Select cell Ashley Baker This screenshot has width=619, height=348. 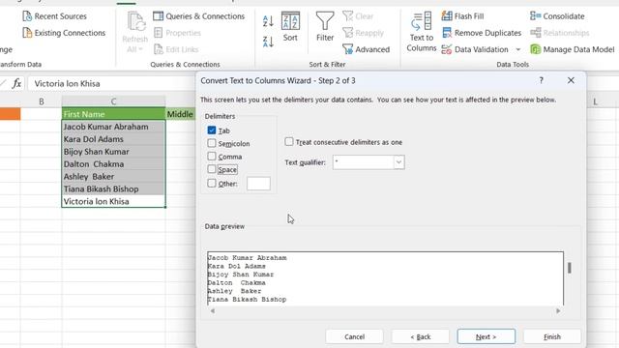(x=113, y=176)
